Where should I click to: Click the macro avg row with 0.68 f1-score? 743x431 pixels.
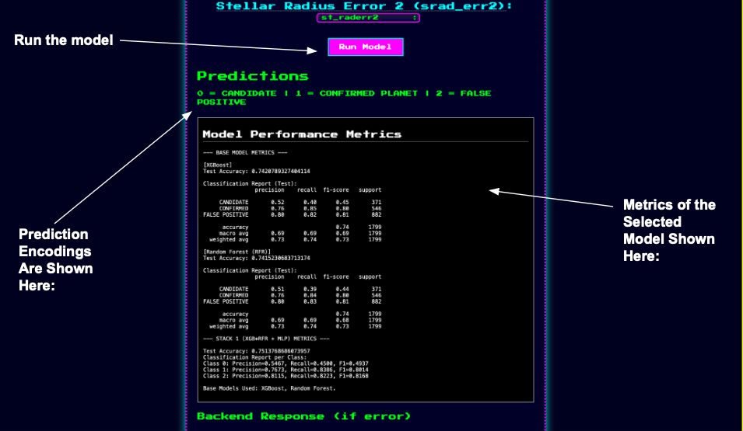(x=300, y=320)
